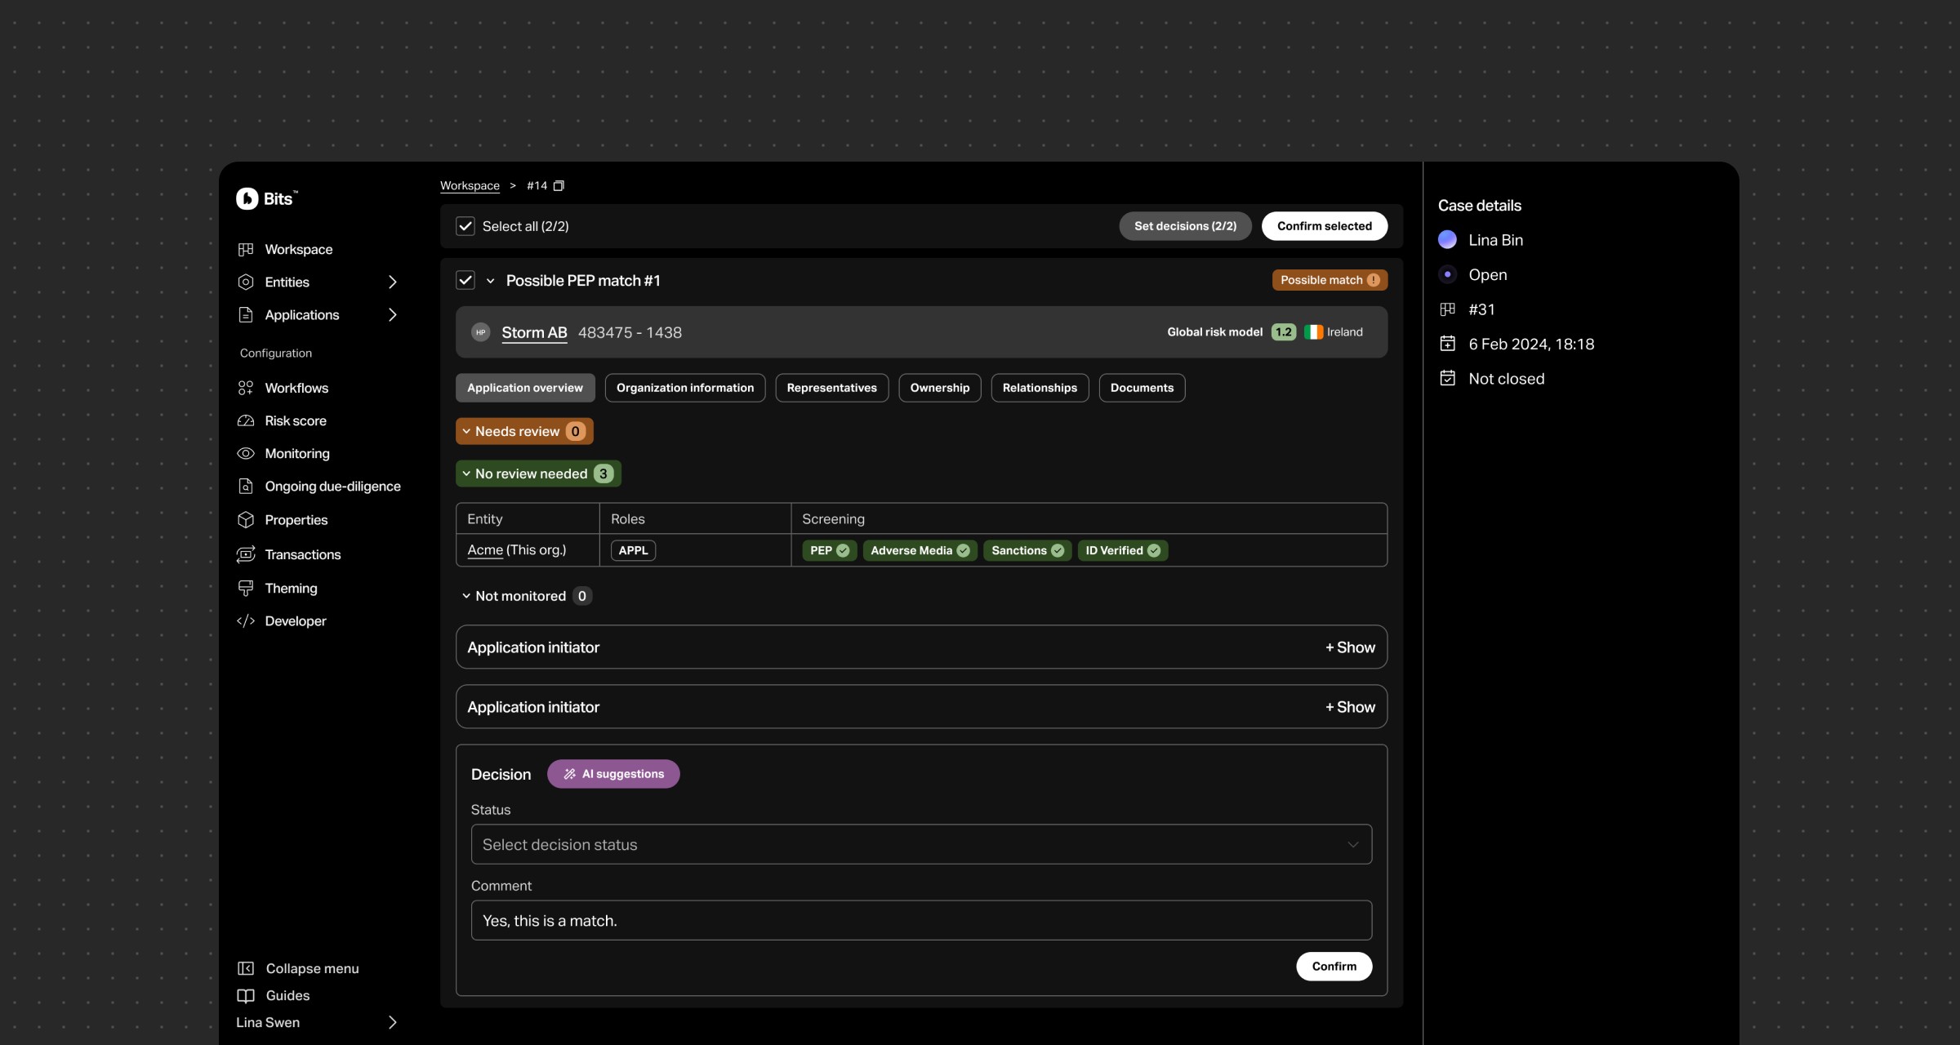Switch to the Ownership tab
This screenshot has width=1960, height=1045.
pyautogui.click(x=939, y=388)
